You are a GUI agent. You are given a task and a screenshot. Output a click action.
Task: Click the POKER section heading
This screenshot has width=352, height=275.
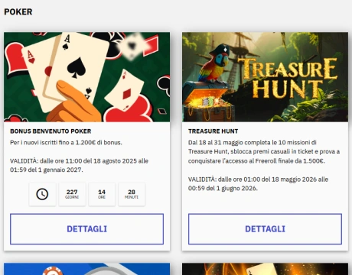(18, 11)
